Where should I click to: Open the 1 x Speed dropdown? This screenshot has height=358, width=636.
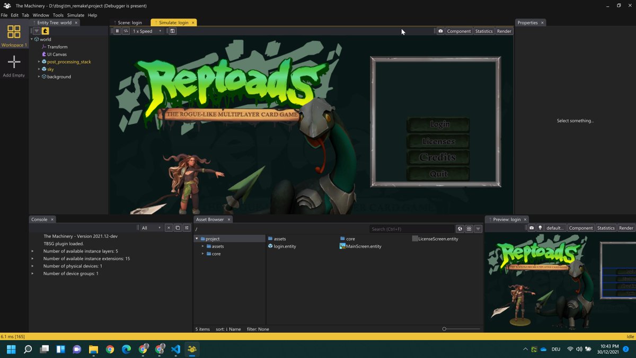point(147,31)
